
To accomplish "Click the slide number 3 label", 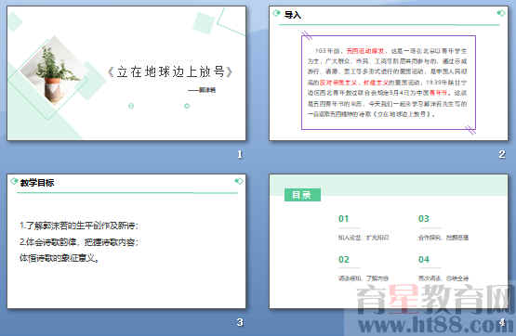I will click(240, 322).
